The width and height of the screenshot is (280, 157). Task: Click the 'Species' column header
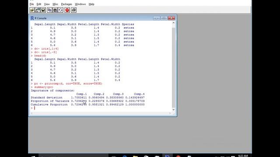pyautogui.click(x=128, y=24)
